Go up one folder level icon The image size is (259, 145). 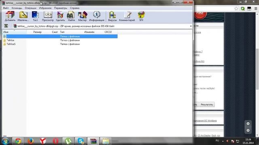coord(6,26)
